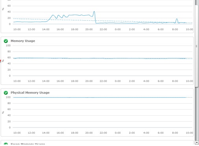Viewport: 199px width, 146px height.
Task: Click the green status icon beside Physical Memory Usage
Action: (6, 93)
